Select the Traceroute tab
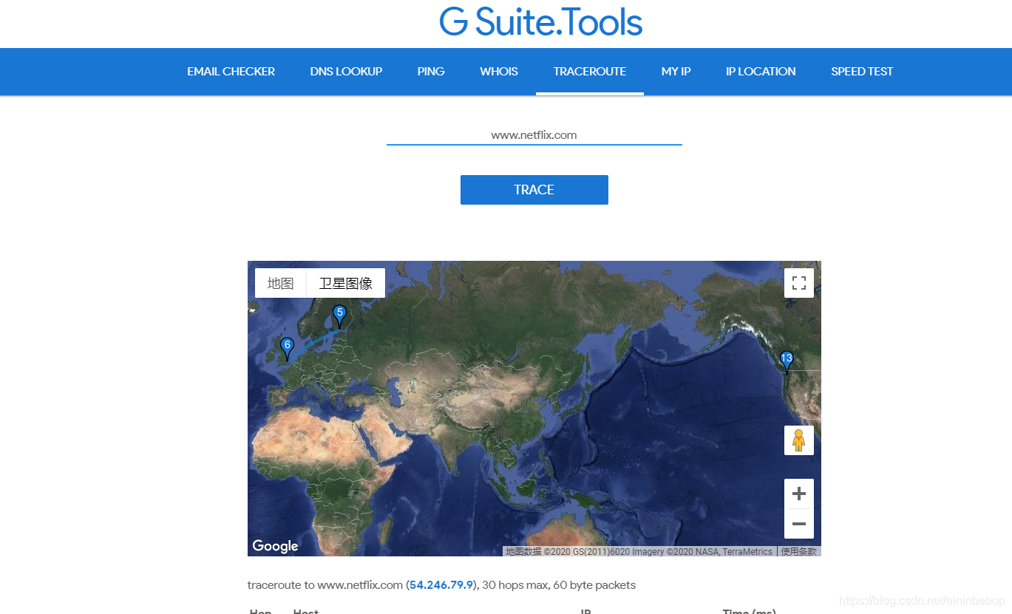Viewport: 1012px width, 614px height. point(590,72)
